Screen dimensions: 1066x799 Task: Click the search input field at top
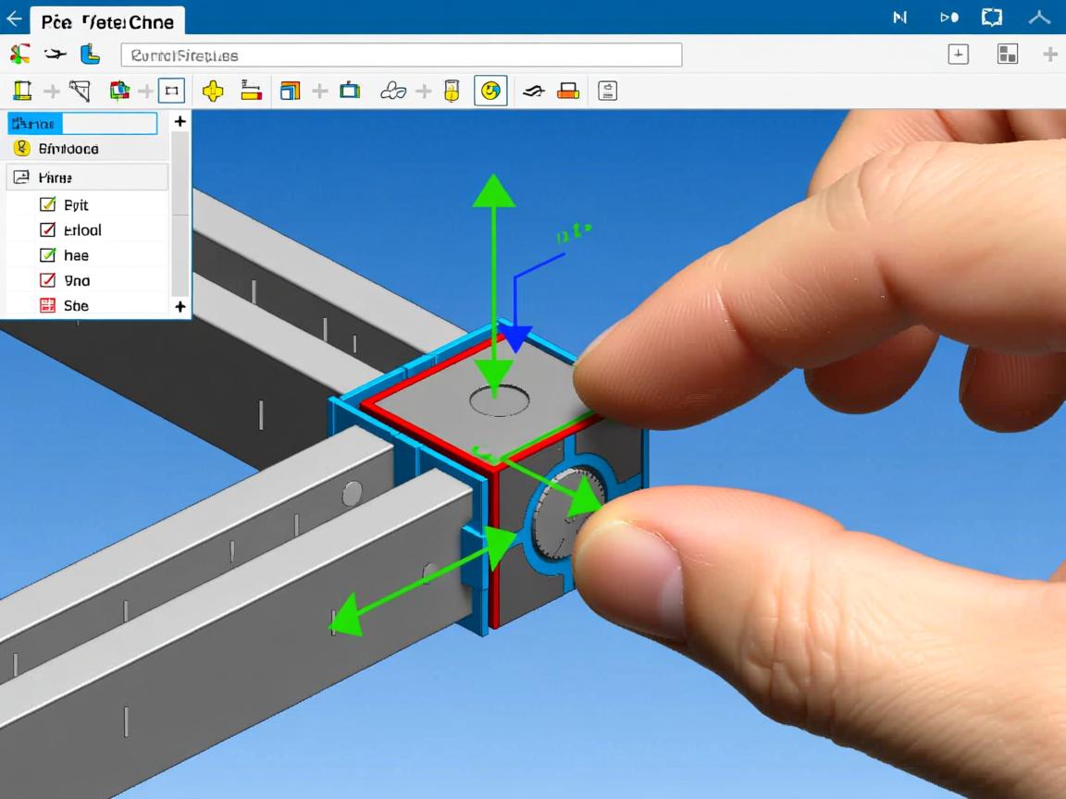click(x=402, y=55)
